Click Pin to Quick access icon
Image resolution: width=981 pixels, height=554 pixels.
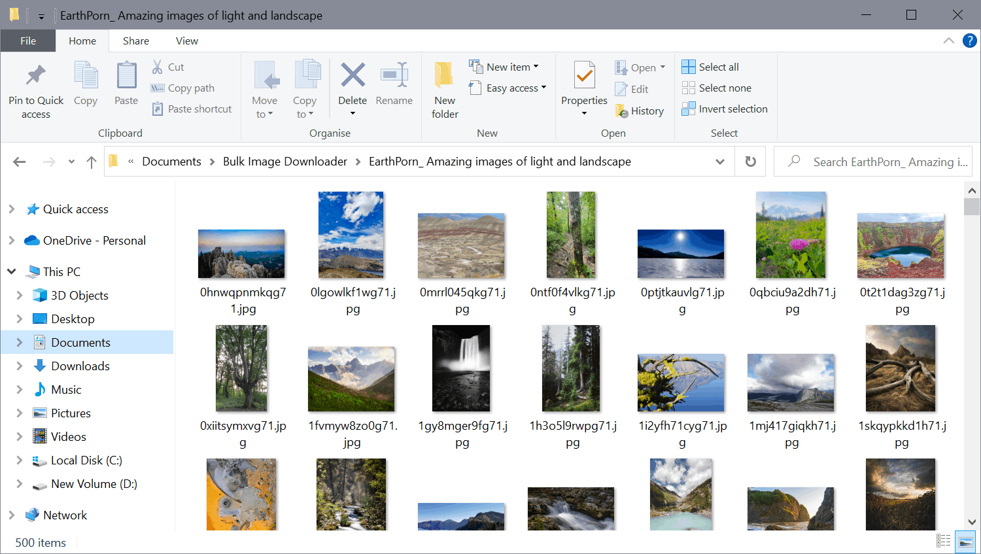point(35,75)
